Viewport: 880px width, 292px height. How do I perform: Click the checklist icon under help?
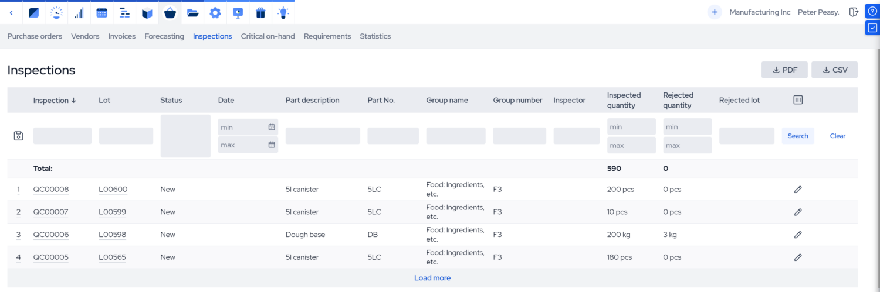pyautogui.click(x=872, y=28)
